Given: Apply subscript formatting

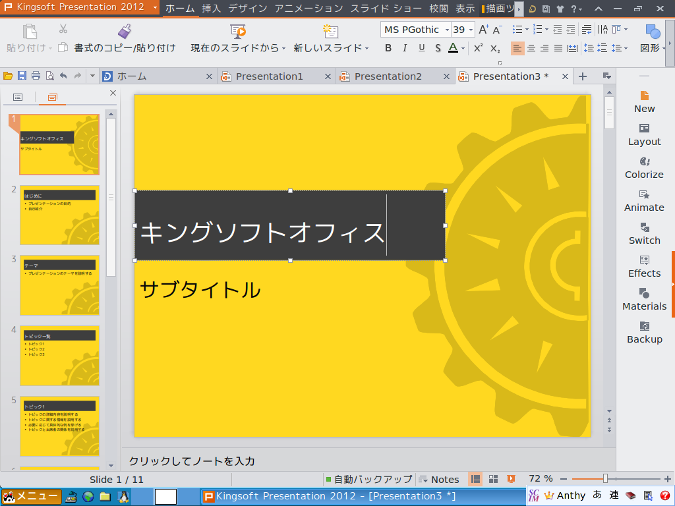Looking at the screenshot, I should 495,48.
